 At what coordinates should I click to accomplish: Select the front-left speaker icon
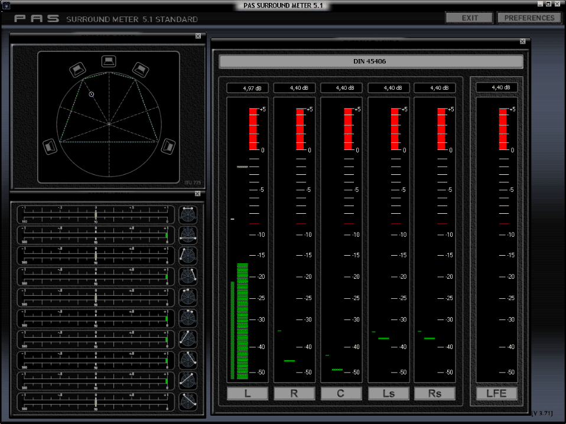pyautogui.click(x=77, y=69)
